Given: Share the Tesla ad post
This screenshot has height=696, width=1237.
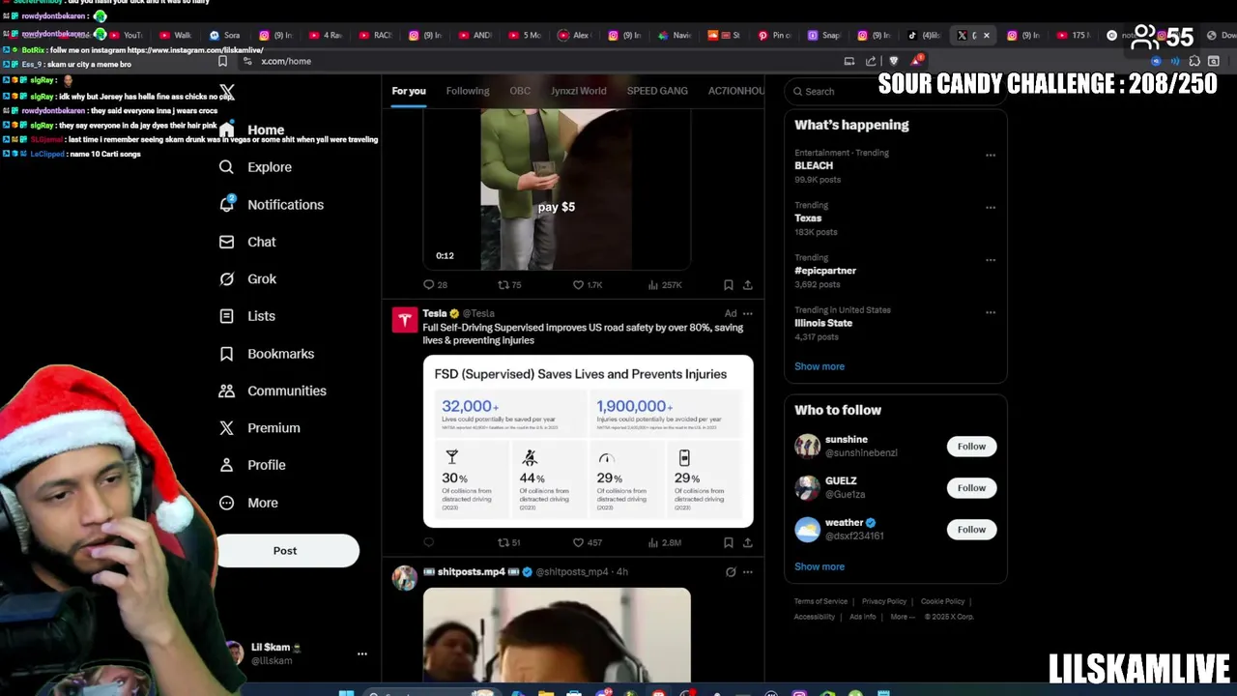Looking at the screenshot, I should 748,543.
